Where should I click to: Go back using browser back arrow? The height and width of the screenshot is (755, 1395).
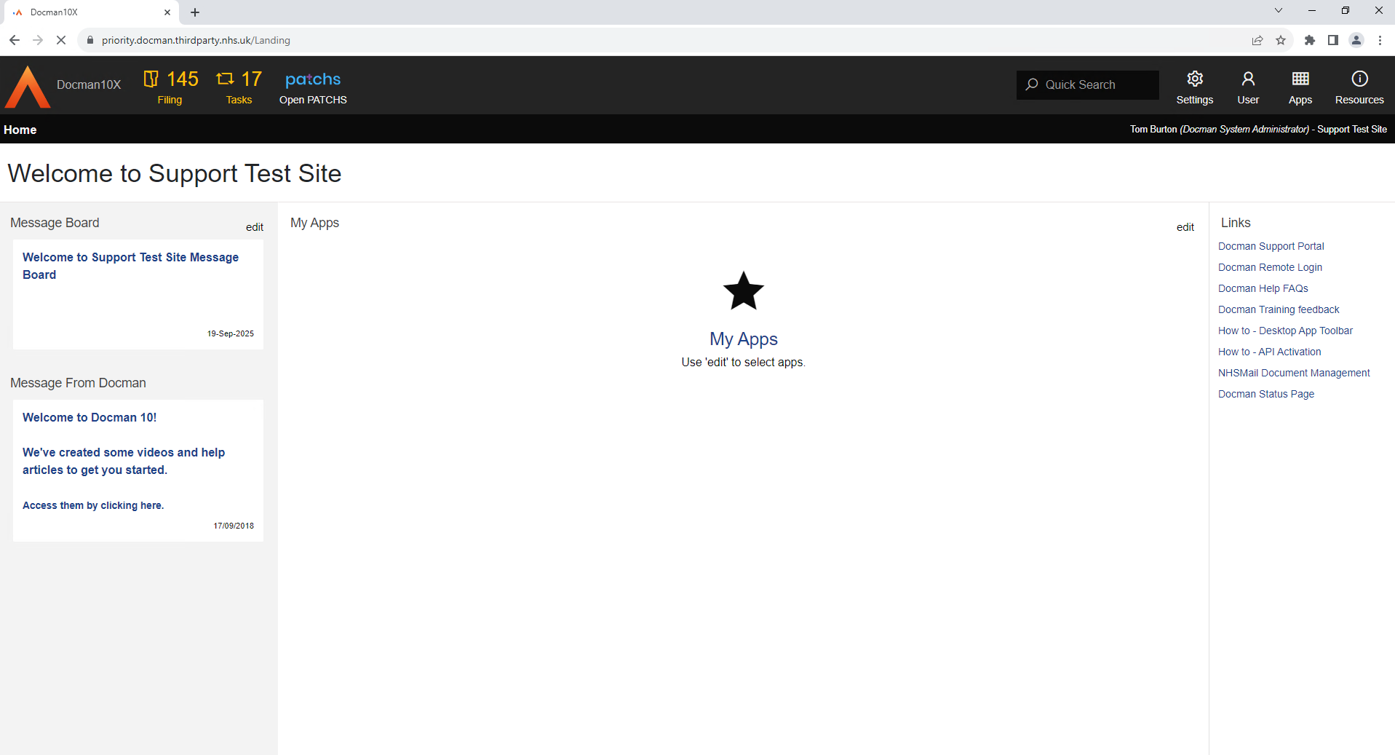click(15, 40)
